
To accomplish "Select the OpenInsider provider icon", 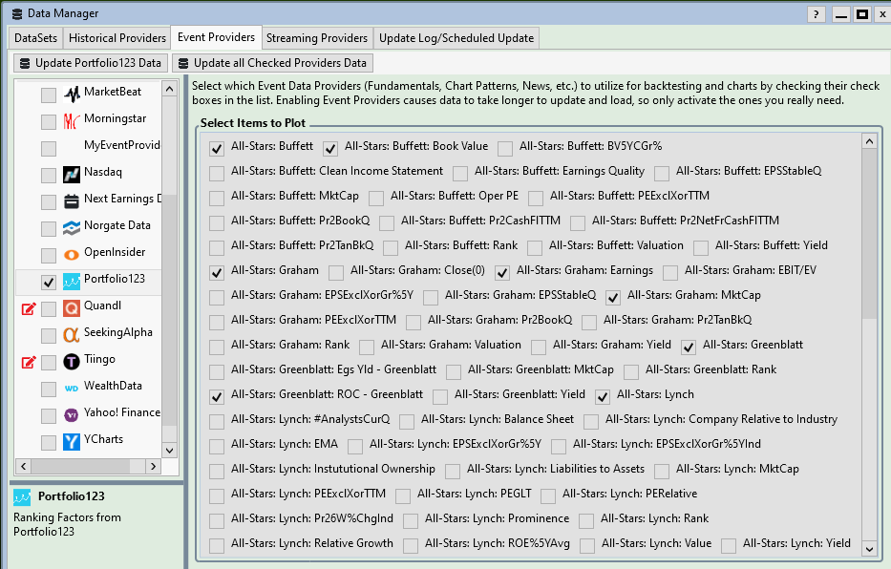I will pyautogui.click(x=72, y=254).
